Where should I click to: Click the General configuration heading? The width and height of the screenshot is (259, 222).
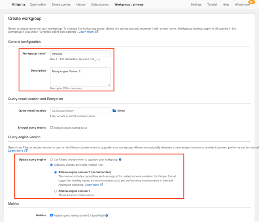click(24, 42)
